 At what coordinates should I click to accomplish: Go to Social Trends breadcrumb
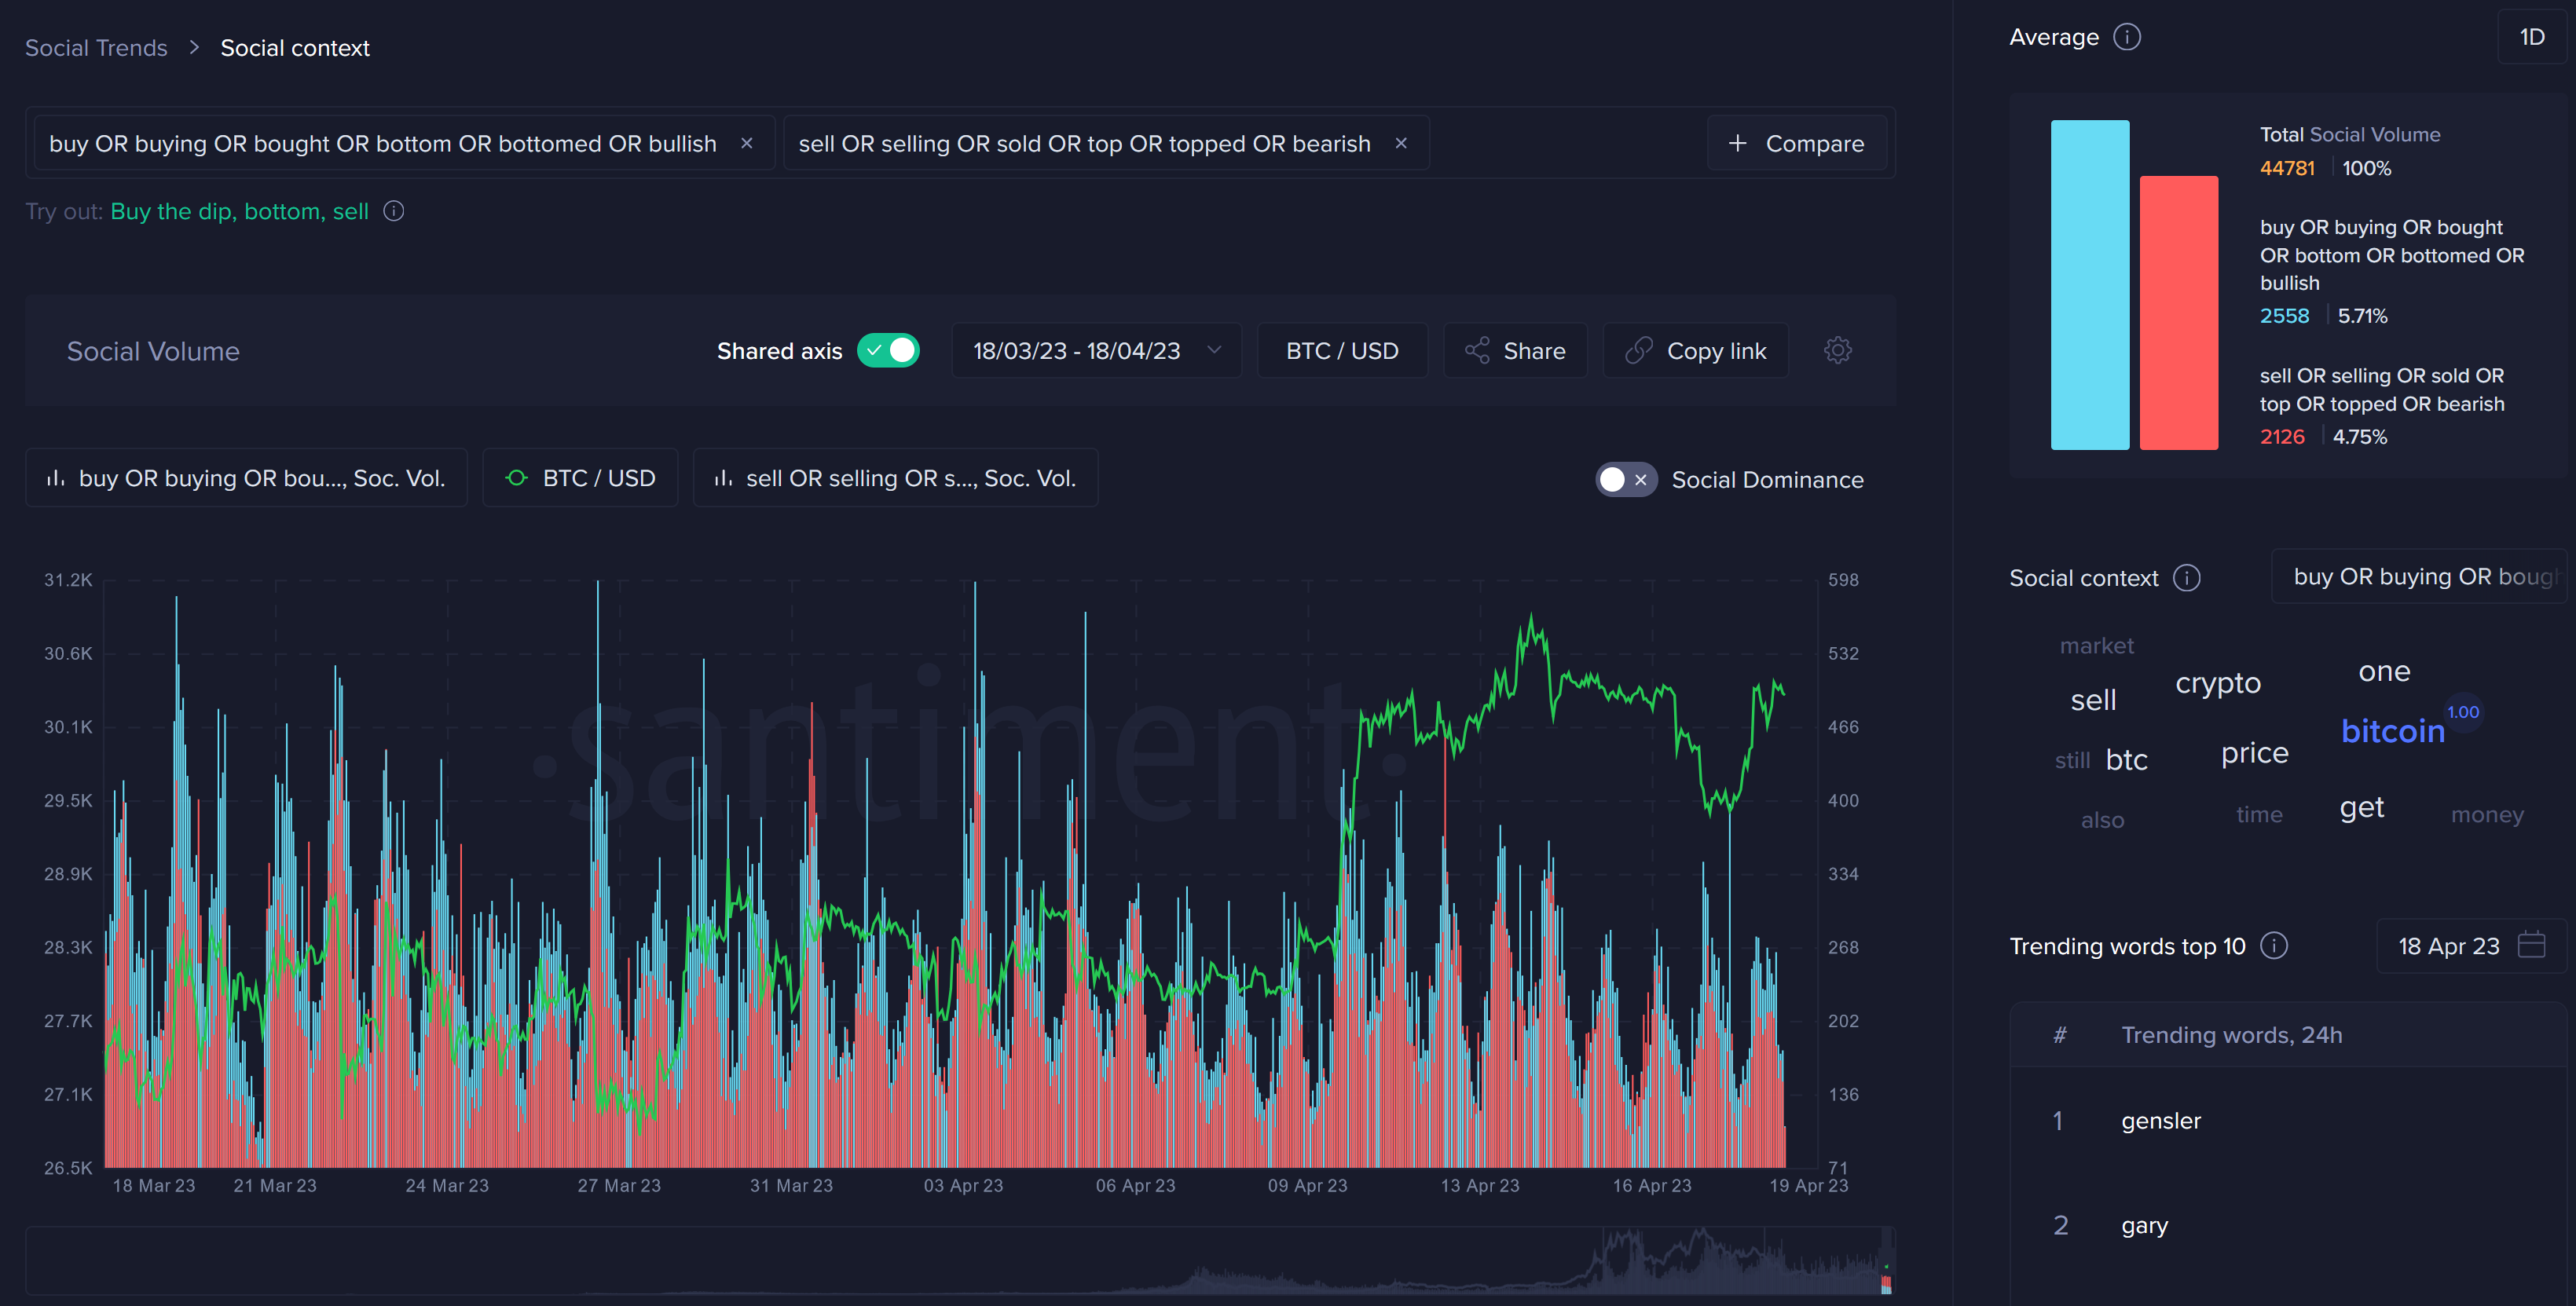96,48
